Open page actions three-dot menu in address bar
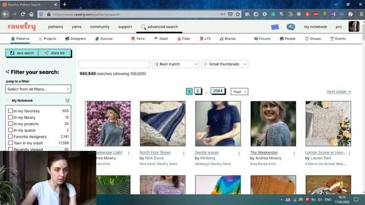The width and height of the screenshot is (365, 205). click(222, 14)
